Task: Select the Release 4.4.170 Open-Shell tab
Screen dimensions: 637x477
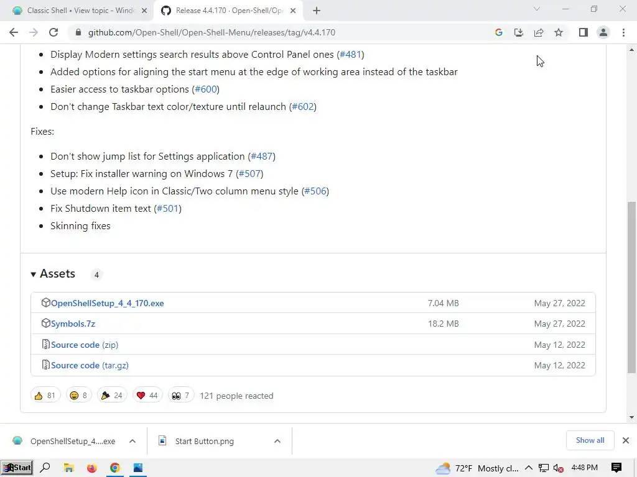Action: 228,11
